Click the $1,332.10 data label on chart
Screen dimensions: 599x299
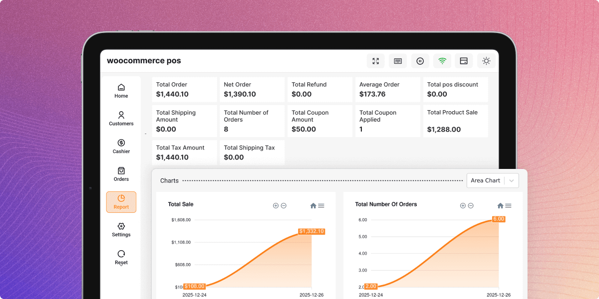[312, 231]
